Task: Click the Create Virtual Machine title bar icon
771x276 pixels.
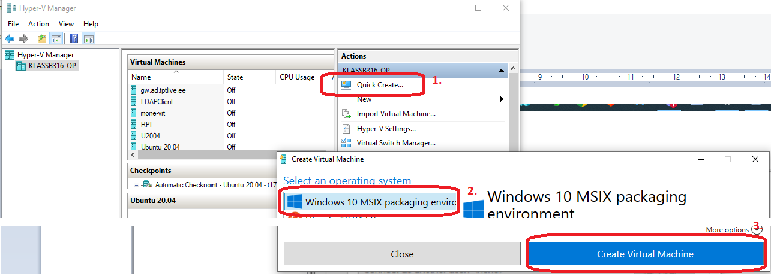Action: [x=283, y=159]
